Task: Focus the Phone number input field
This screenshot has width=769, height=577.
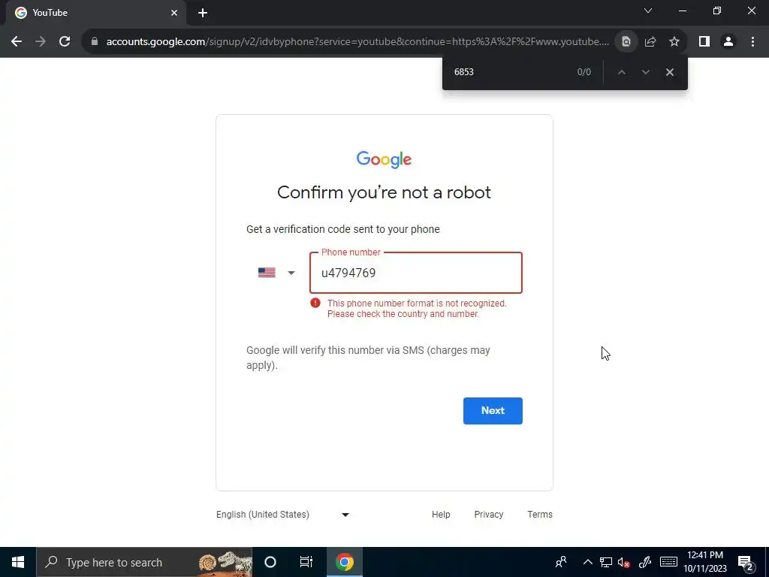Action: [x=416, y=273]
